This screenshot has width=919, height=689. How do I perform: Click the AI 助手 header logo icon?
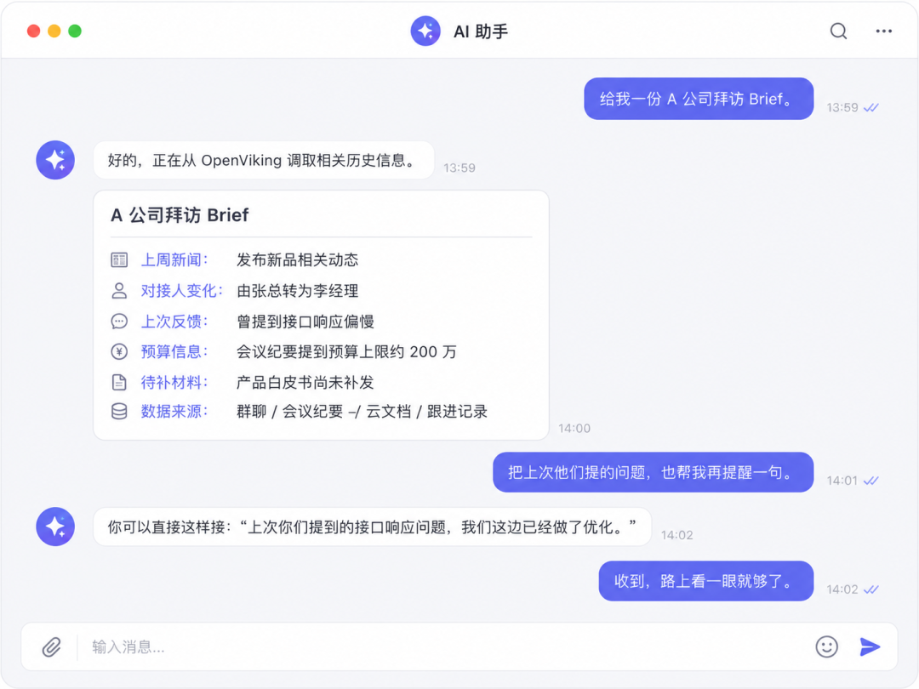point(425,31)
